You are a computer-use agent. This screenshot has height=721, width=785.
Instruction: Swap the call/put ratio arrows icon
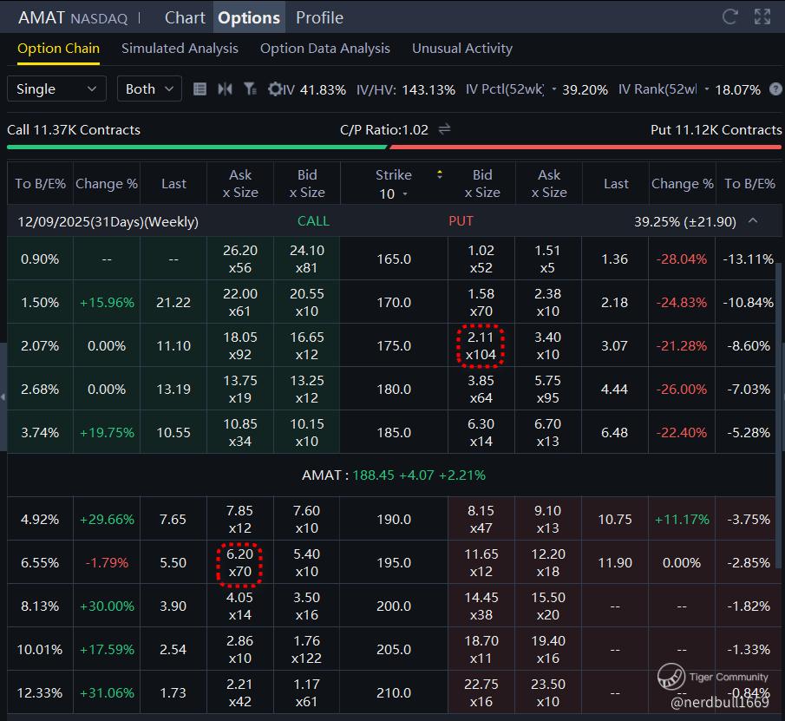pos(444,129)
